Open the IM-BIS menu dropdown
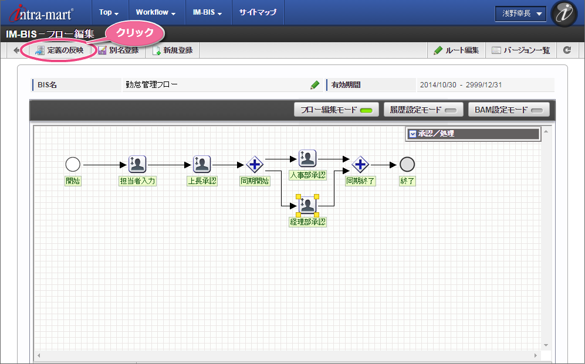The width and height of the screenshot is (585, 364). tap(208, 12)
